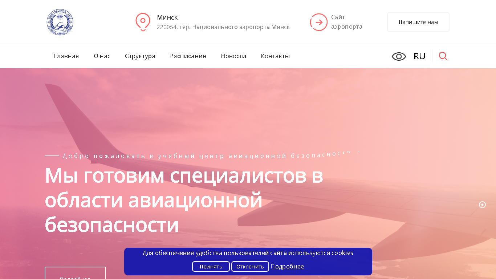Open the Контакты page
The image size is (496, 279).
[x=275, y=56]
